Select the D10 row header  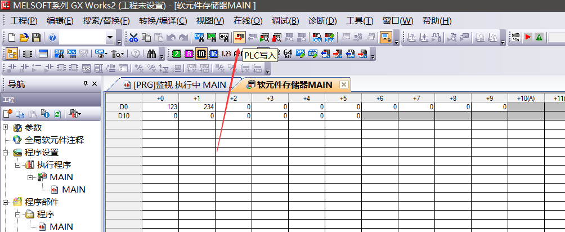pyautogui.click(x=123, y=116)
